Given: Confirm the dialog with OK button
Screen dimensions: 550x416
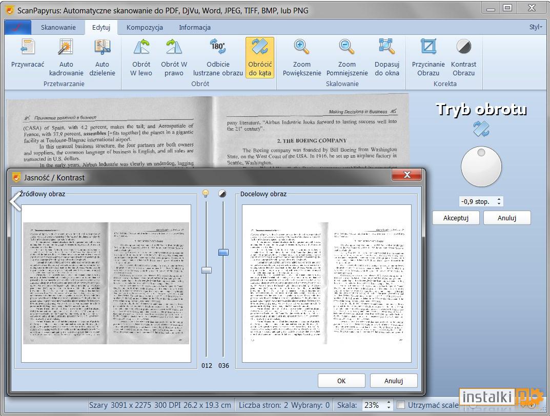Looking at the screenshot, I should (x=341, y=381).
